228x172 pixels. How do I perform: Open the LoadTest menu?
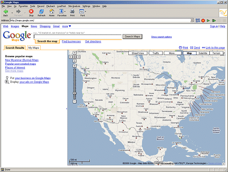62,6
